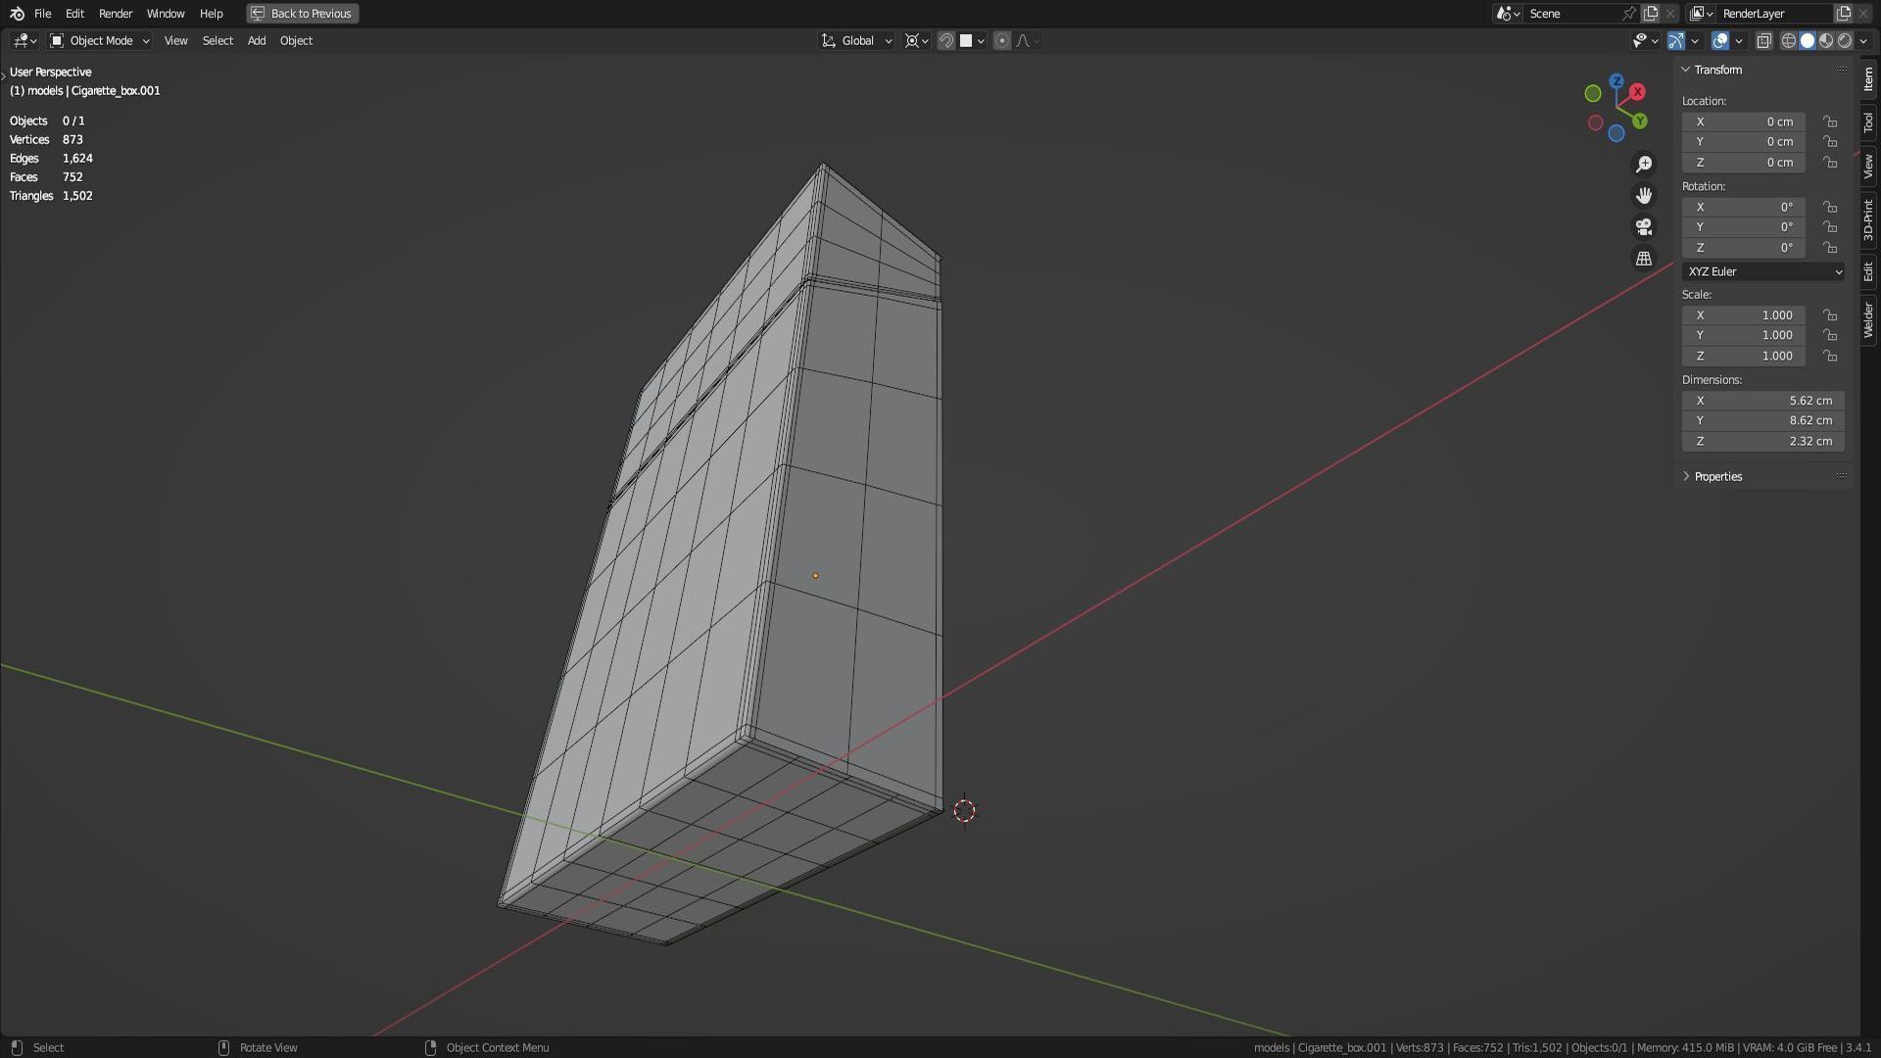Switch perspective/orthographic with grid icon
The image size is (1881, 1058).
tap(1644, 259)
